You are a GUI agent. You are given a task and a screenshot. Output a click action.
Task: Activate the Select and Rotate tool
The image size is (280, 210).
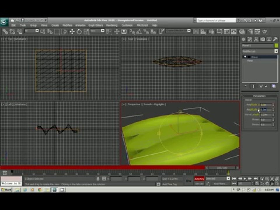tap(79, 32)
